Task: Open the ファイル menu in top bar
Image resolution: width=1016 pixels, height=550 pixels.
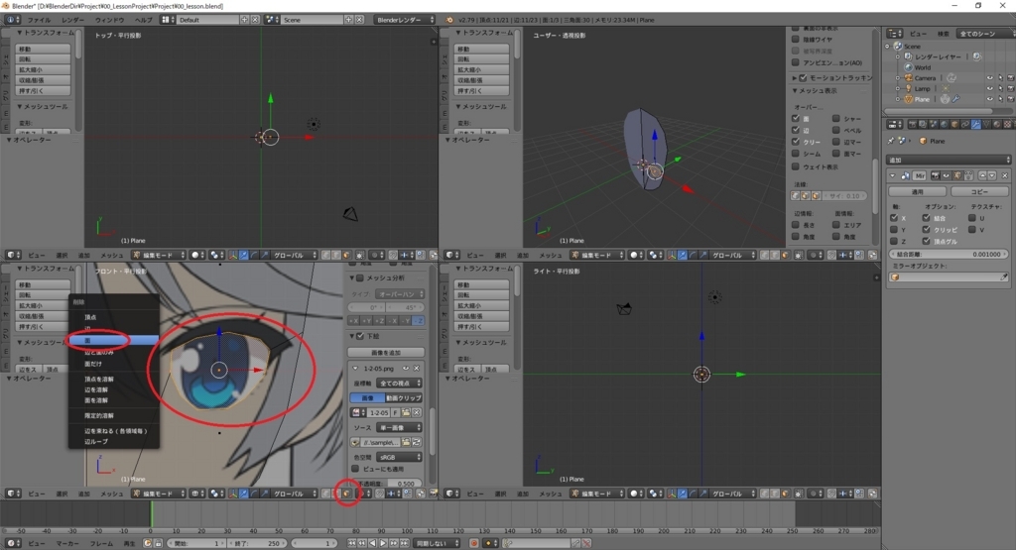Action: 39,20
